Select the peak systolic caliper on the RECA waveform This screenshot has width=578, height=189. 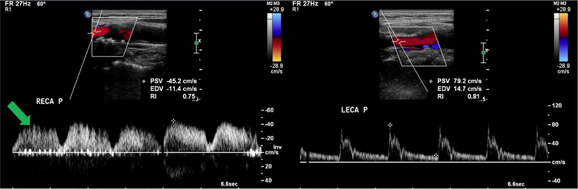173,121
